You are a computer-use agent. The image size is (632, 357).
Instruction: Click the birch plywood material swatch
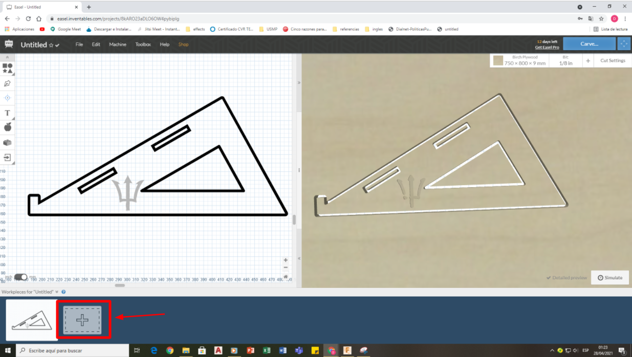pos(498,61)
